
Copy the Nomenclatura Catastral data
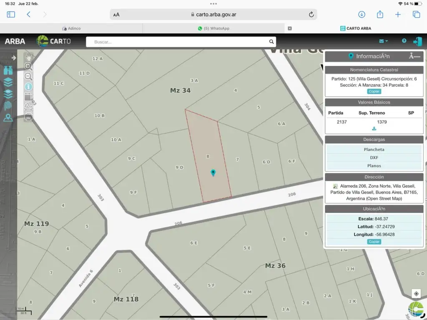tap(374, 91)
